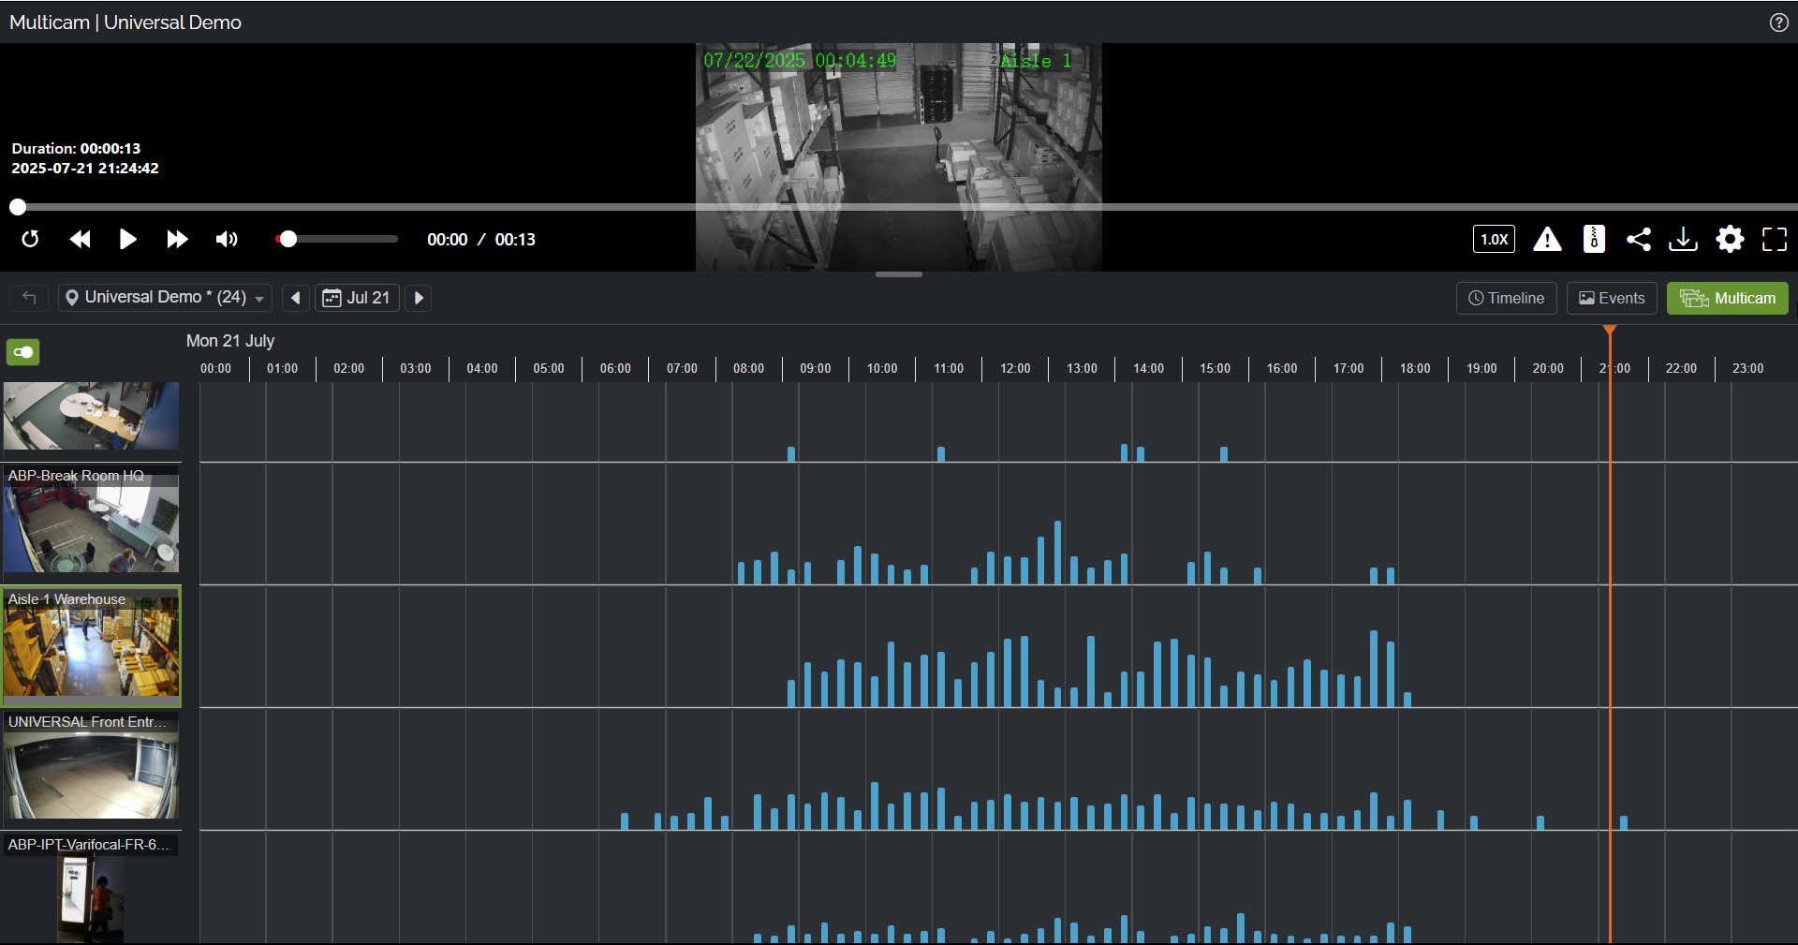Open the help question mark icon
The height and width of the screenshot is (945, 1798).
point(1779,22)
